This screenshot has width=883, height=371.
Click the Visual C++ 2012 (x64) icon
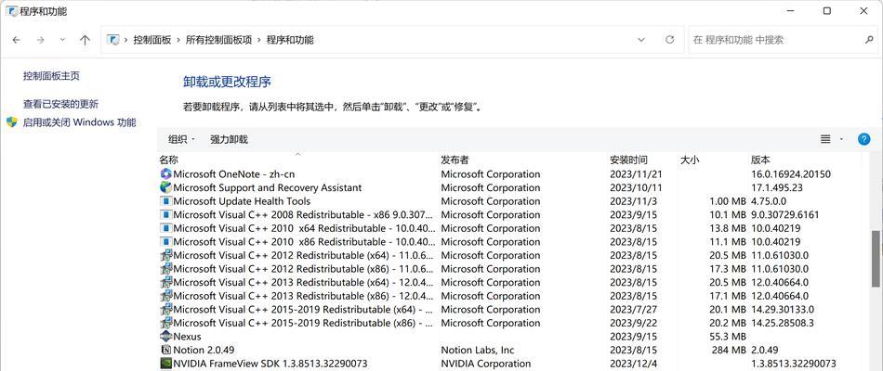click(x=165, y=255)
